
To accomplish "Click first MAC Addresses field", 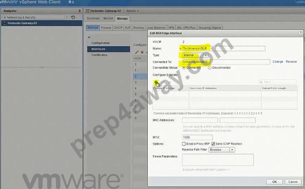I will tap(200, 120).
